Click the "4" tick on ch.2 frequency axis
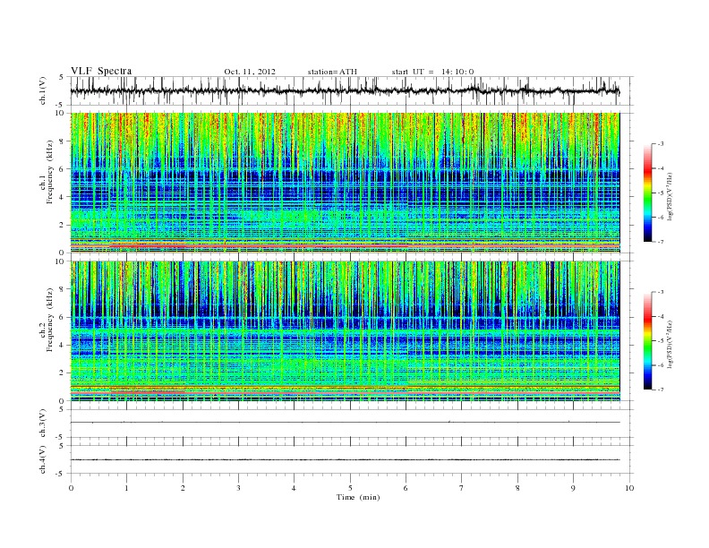The image size is (709, 548). [x=62, y=345]
